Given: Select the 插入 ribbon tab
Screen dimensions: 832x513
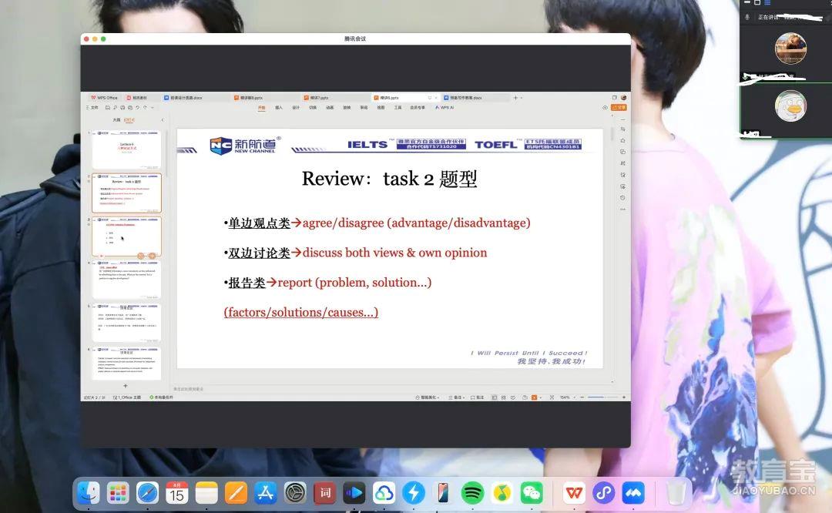Looking at the screenshot, I should click(279, 107).
